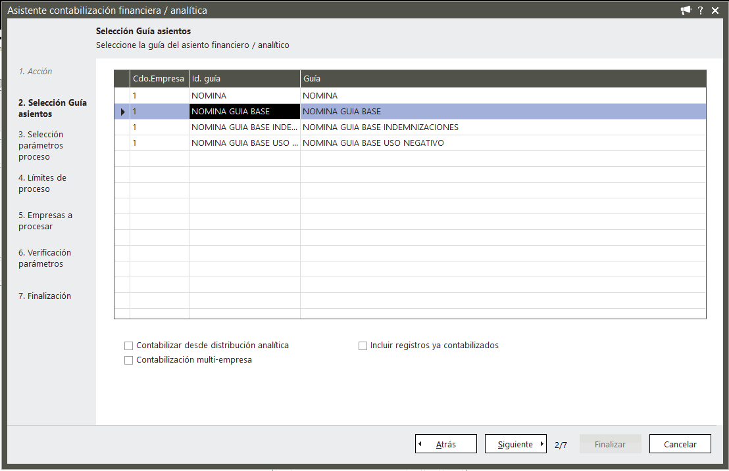Switch to step 6. Verificación parámetros
729x471 pixels.
coord(45,258)
